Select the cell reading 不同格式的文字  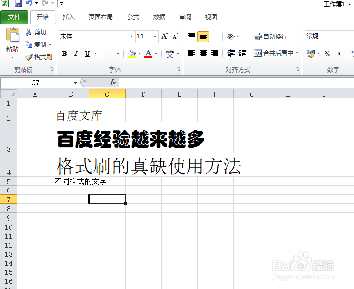71,181
